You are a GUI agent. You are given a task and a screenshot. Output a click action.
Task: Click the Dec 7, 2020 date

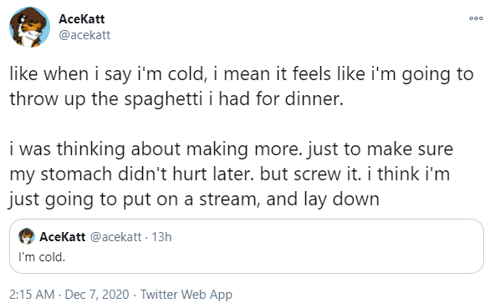(x=97, y=295)
